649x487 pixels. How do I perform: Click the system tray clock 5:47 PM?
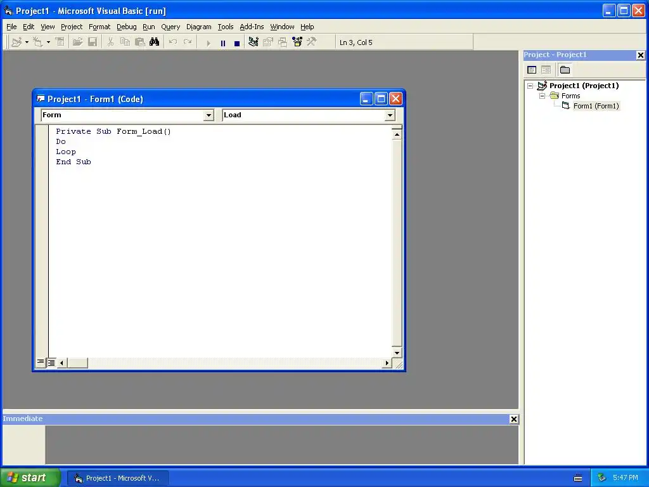[626, 478]
